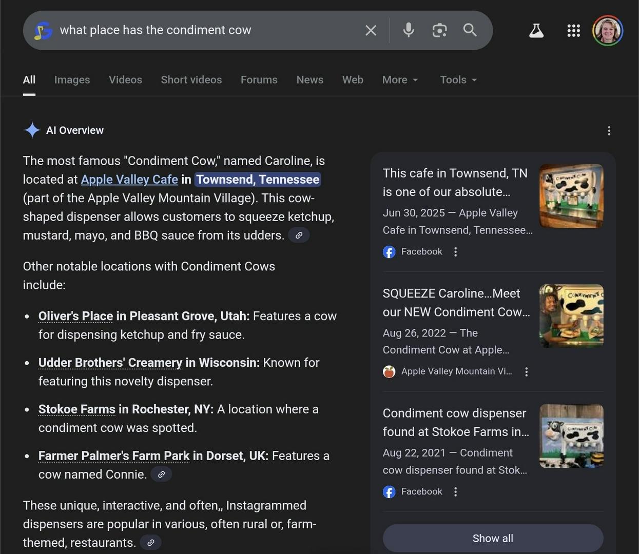Open options for Stokoe Farms Facebook result
639x554 pixels.
point(455,492)
